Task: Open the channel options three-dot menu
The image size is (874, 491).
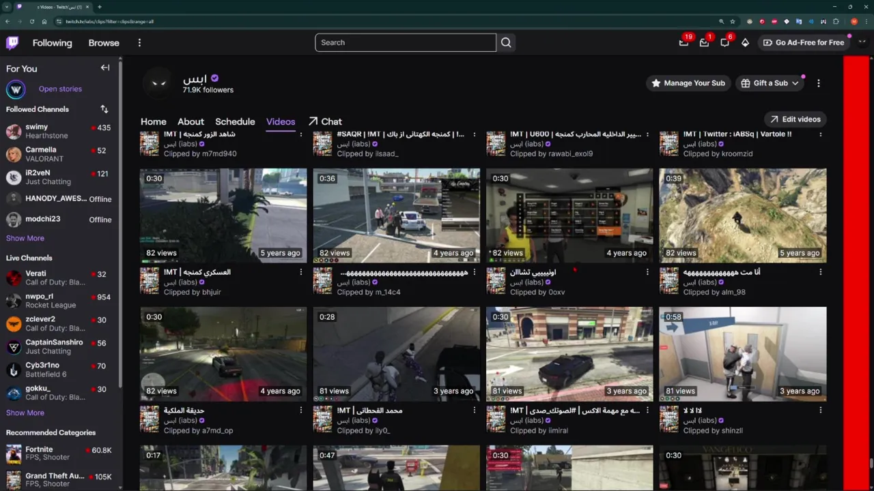Action: coord(819,83)
